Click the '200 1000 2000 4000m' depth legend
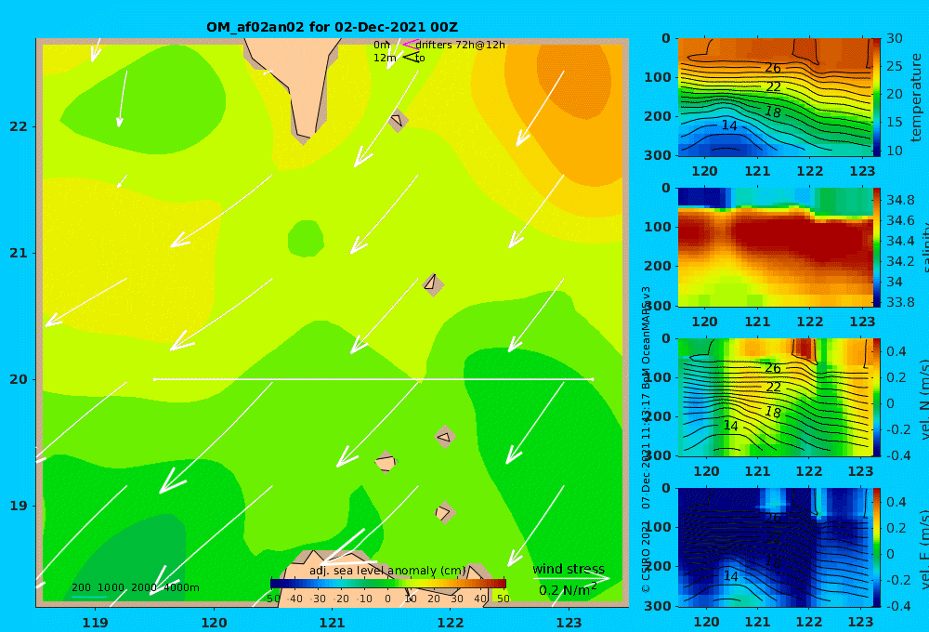The height and width of the screenshot is (632, 929). 135,587
